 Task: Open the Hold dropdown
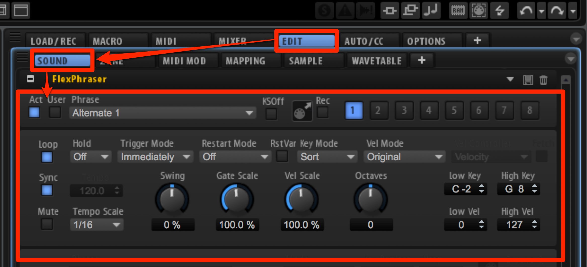point(91,157)
